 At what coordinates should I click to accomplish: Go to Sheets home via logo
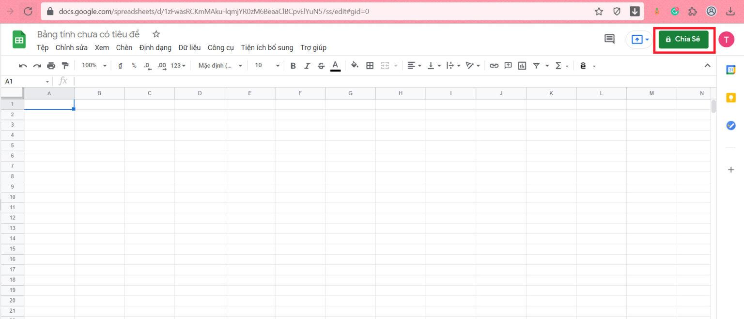(19, 39)
